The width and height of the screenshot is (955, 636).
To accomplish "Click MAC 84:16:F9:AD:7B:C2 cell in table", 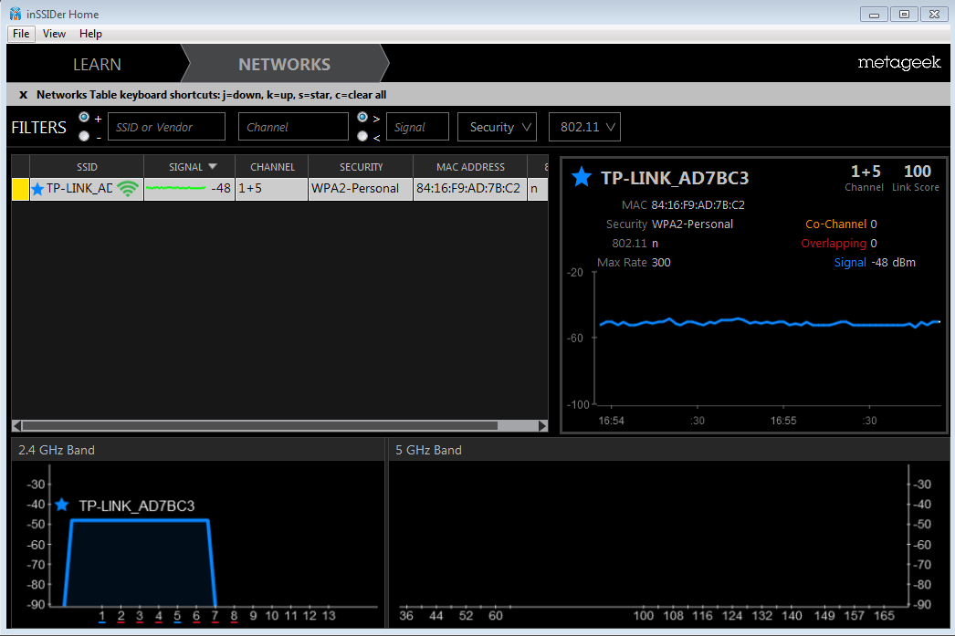I will coord(470,189).
